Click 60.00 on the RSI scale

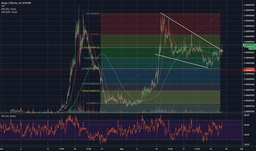click(247, 125)
